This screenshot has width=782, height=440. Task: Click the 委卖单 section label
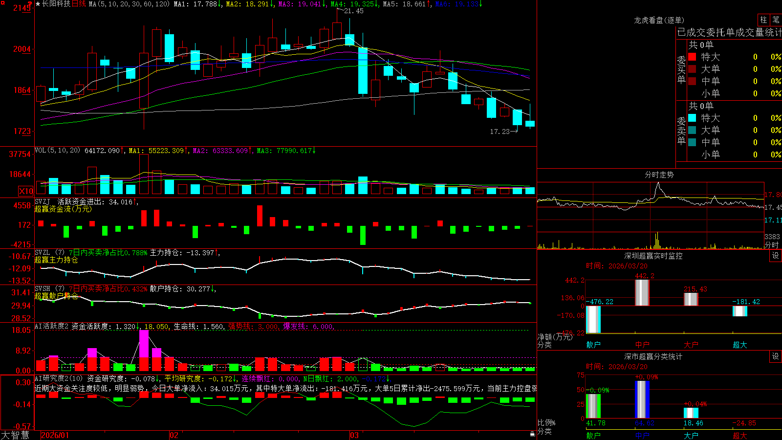pos(681,131)
